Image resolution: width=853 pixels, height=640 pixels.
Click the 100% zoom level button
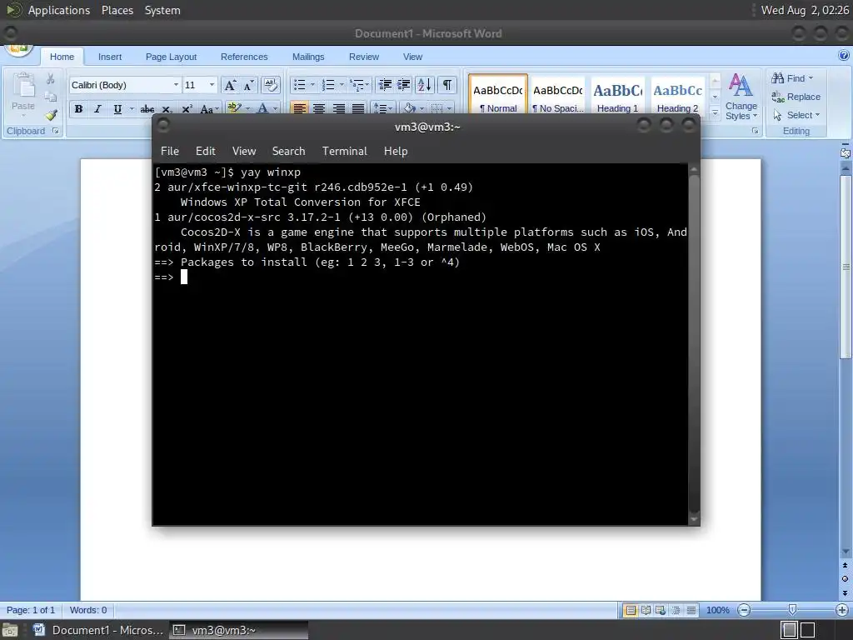tap(717, 610)
